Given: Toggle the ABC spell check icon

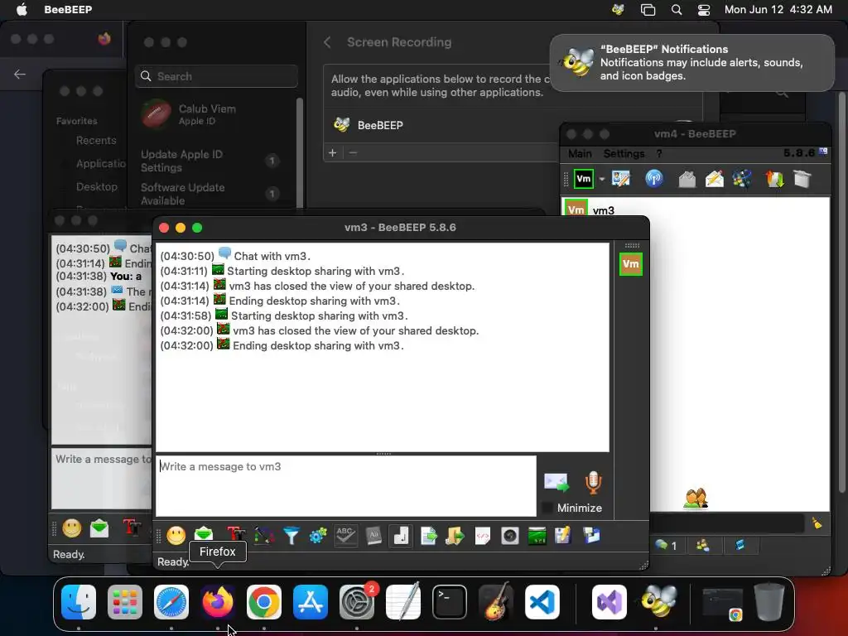Looking at the screenshot, I should 345,536.
